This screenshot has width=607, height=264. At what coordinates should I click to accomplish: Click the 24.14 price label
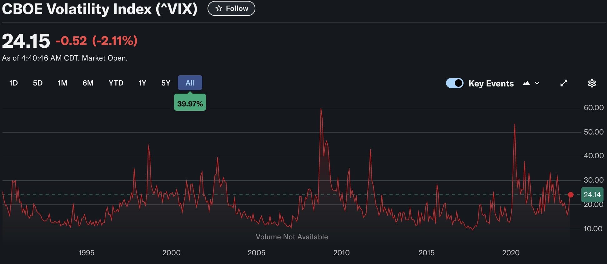pyautogui.click(x=592, y=195)
